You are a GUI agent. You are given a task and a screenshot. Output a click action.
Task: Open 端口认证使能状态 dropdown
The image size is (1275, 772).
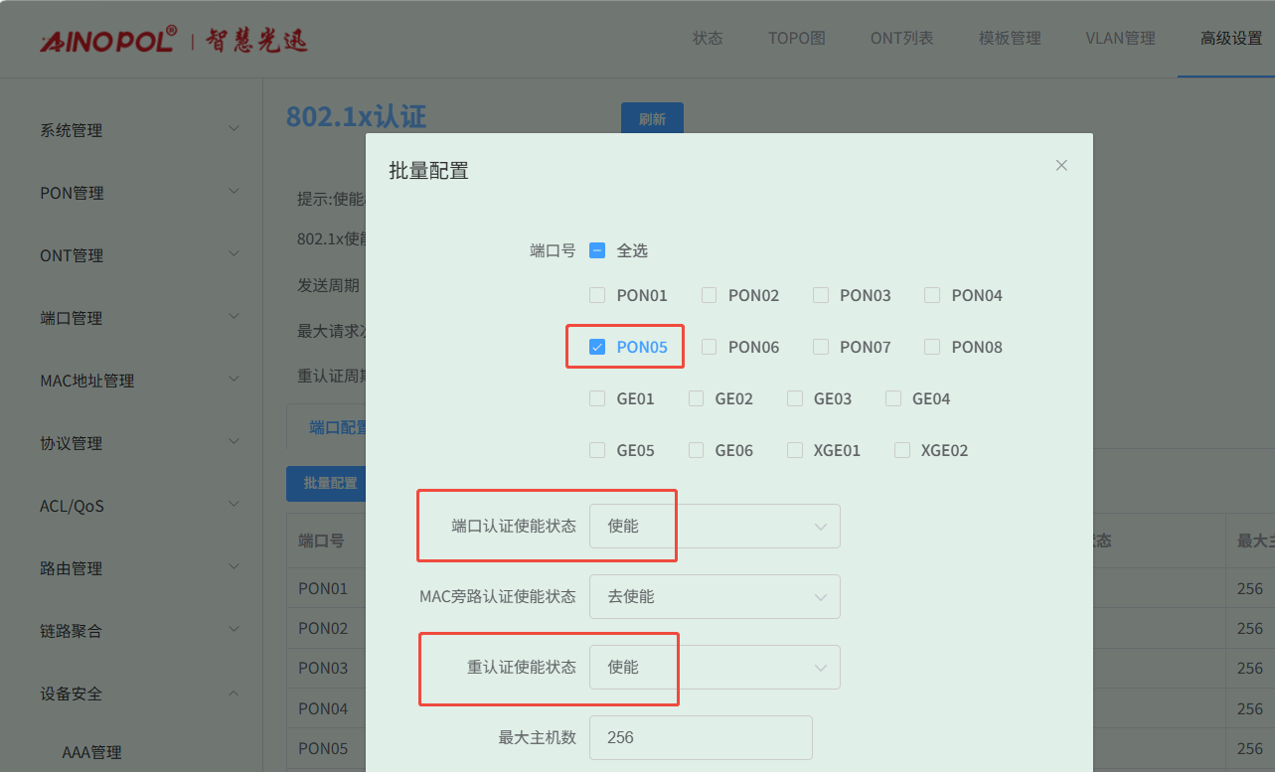pyautogui.click(x=715, y=526)
